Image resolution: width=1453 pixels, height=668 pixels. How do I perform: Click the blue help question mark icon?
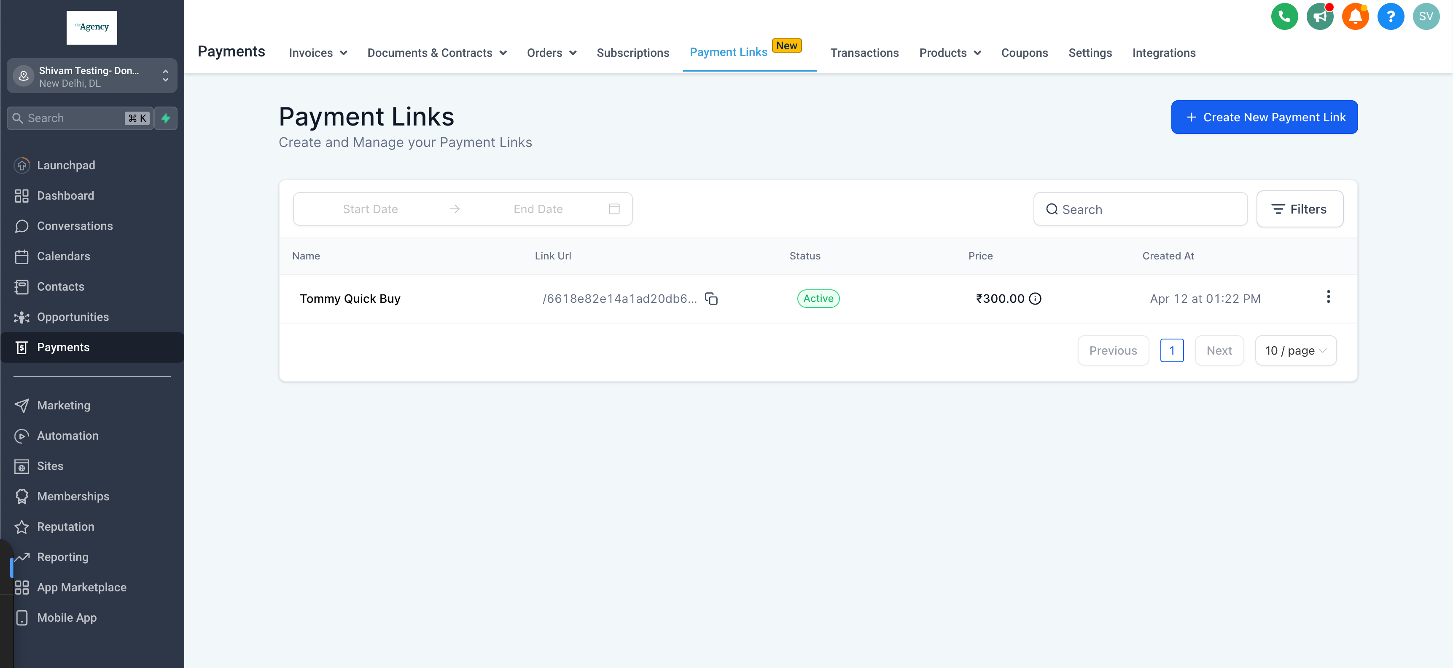(1390, 16)
